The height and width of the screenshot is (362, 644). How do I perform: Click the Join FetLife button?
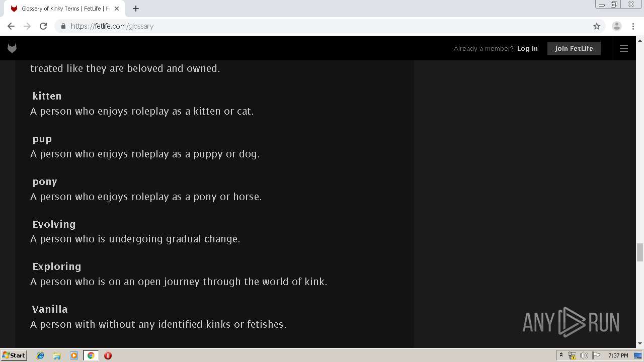point(574,48)
